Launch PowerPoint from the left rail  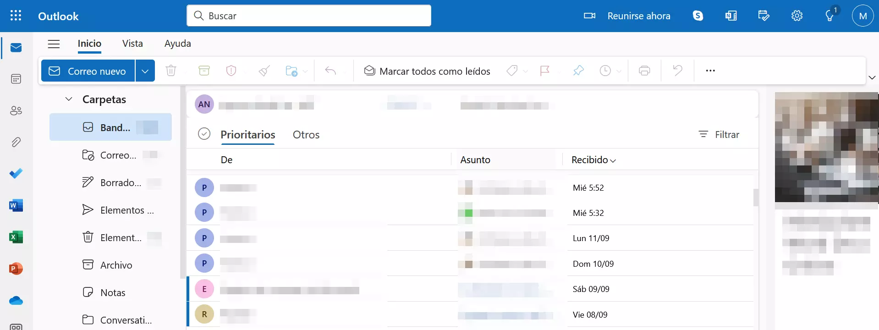point(16,269)
